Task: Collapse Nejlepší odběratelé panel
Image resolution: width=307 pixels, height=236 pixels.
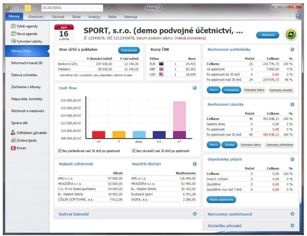Action: pos(195,164)
